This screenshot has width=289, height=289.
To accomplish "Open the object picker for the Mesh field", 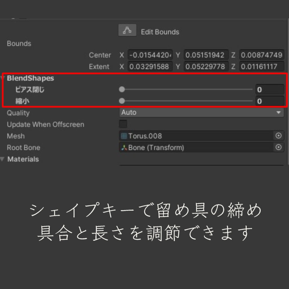I will [x=279, y=136].
